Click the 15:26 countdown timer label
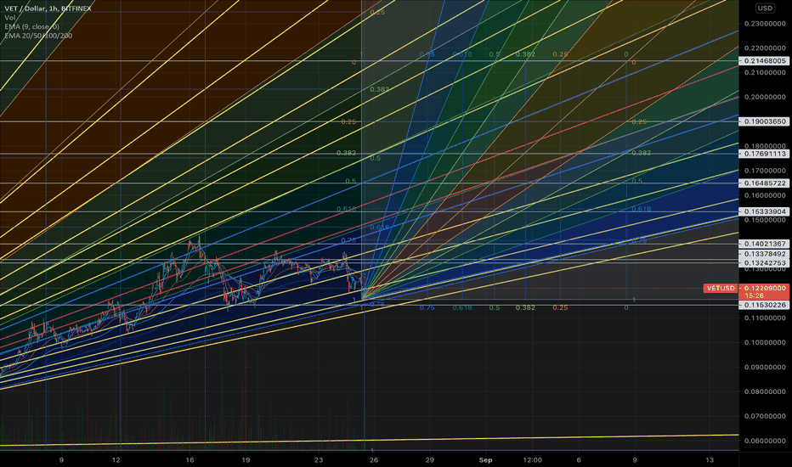This screenshot has width=792, height=467. 754,295
